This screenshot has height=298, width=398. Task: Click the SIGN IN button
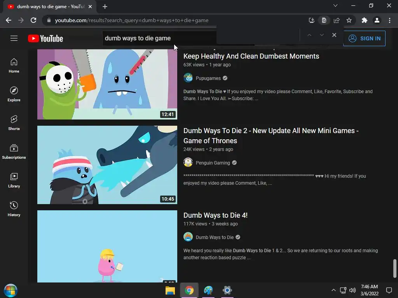364,38
